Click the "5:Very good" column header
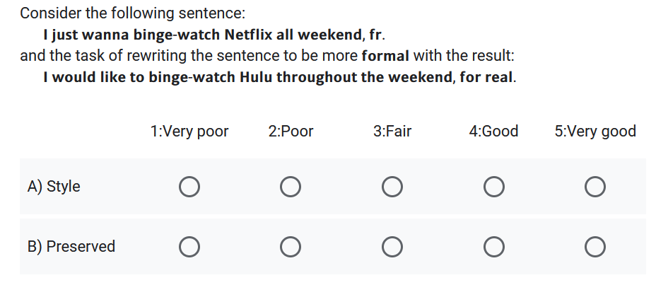The width and height of the screenshot is (656, 285). click(595, 132)
